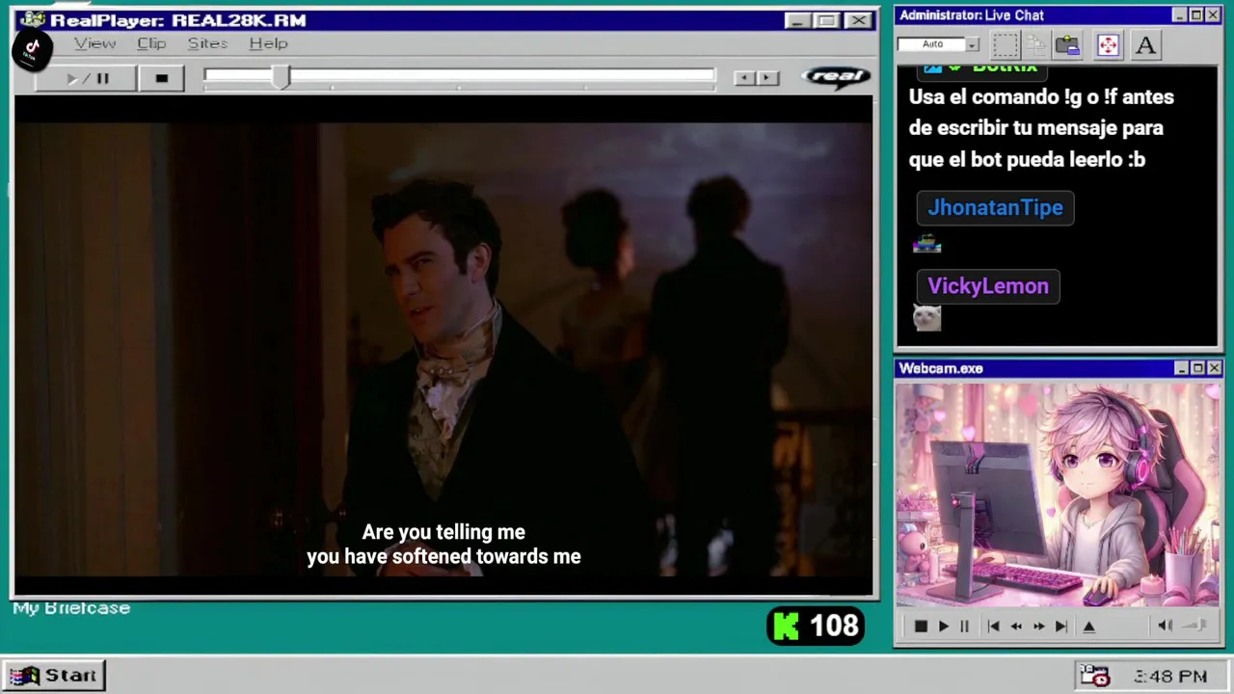This screenshot has height=694, width=1234.
Task: Click the TikTok logo icon
Action: click(32, 49)
